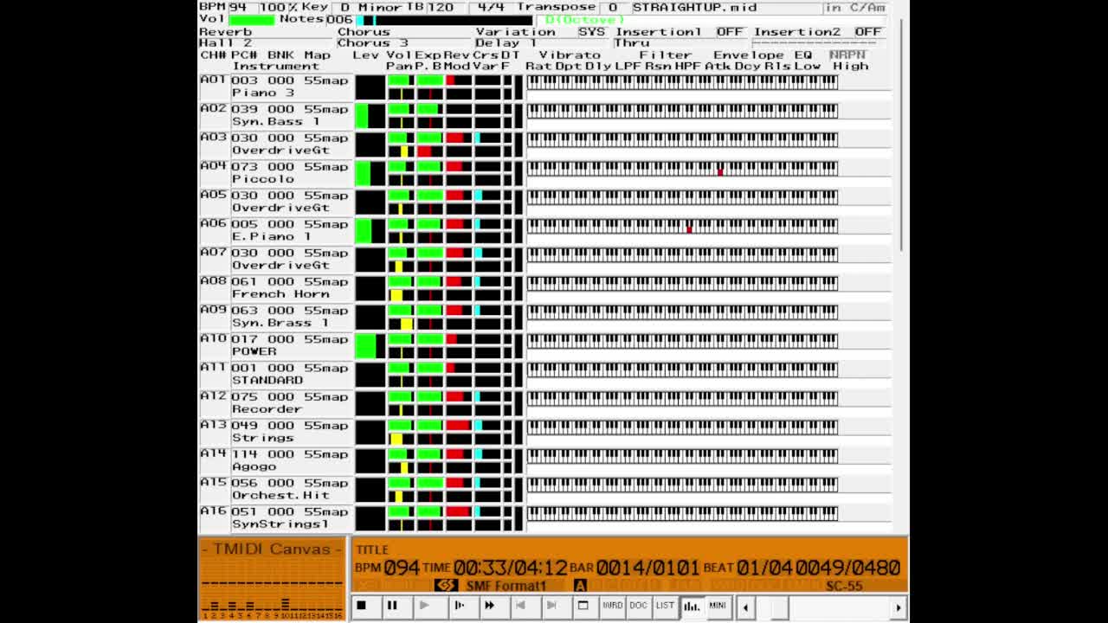Click the A13 Strings reverb red bar
Screen dimensions: 1108x623
click(x=458, y=425)
